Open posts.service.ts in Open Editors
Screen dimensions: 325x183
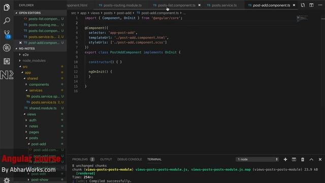42,37
